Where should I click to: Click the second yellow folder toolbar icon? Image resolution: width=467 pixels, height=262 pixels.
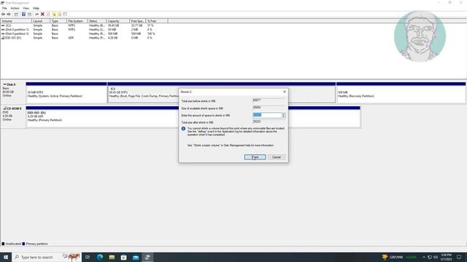click(x=60, y=15)
